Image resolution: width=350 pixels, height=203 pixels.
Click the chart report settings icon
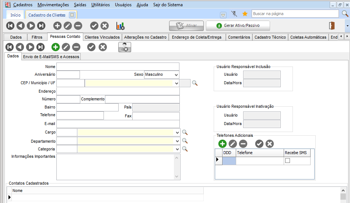point(120,26)
